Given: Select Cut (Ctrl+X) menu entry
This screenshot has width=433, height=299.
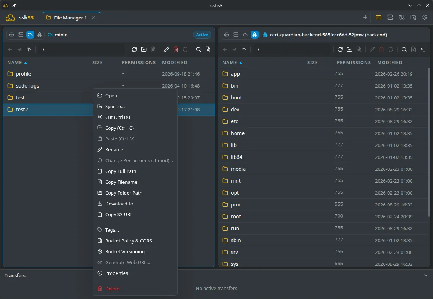Looking at the screenshot, I should coord(135,117).
